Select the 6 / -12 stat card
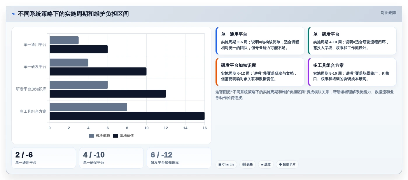The image size is (408, 180). [179, 158]
